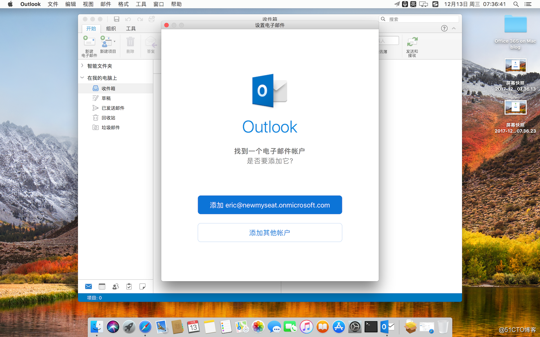Click the 项目: 0 status bar text
540x337 pixels.
(x=94, y=298)
